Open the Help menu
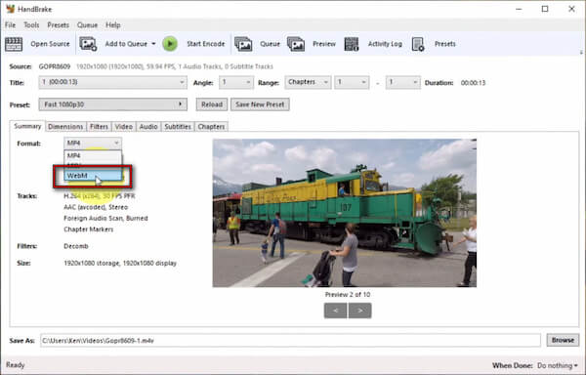 tap(113, 25)
